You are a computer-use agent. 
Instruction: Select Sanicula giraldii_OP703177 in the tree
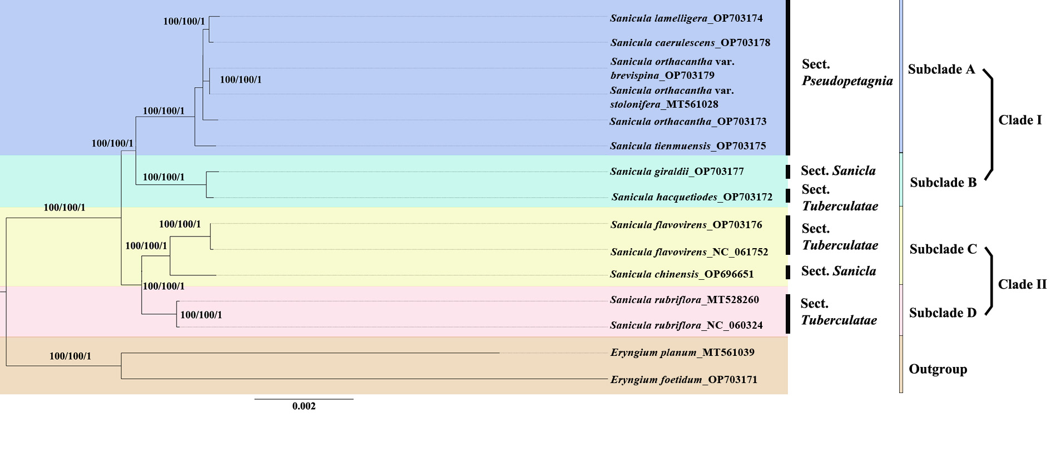676,172
